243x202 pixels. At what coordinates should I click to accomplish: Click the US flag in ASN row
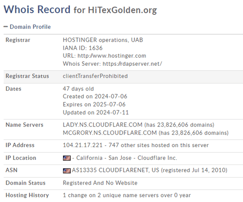(67, 171)
